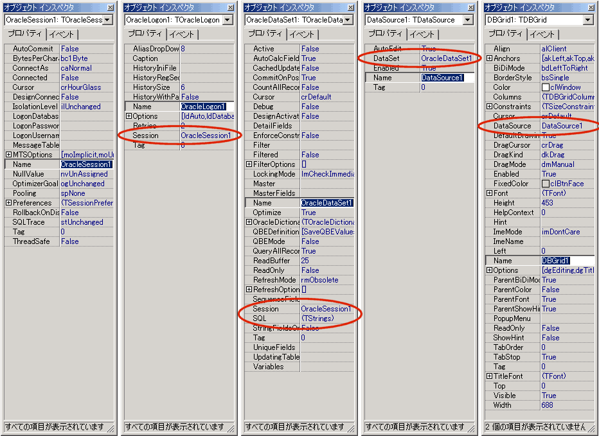Edit the Name field OracleSession1
Image resolution: width=599 pixels, height=436 pixels.
[86, 164]
